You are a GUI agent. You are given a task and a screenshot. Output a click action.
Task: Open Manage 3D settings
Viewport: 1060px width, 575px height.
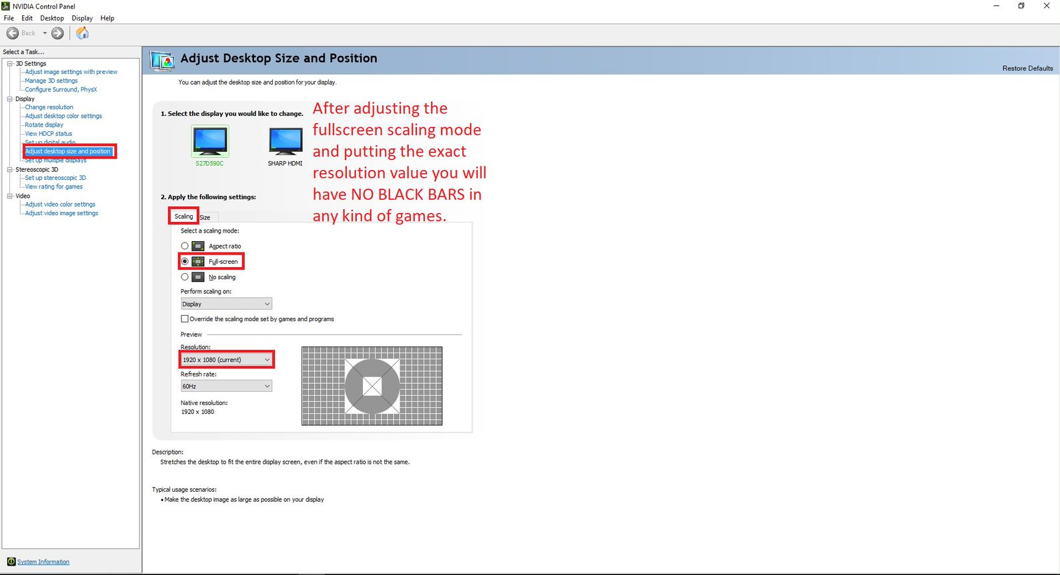pos(51,81)
